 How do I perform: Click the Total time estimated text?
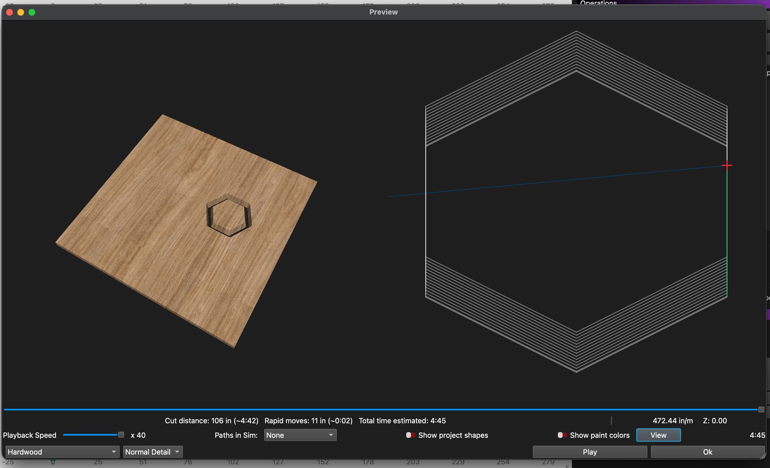click(402, 421)
